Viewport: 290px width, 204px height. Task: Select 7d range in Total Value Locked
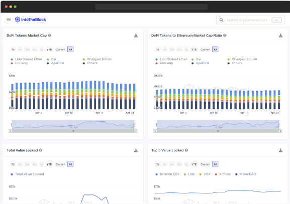tap(13, 164)
